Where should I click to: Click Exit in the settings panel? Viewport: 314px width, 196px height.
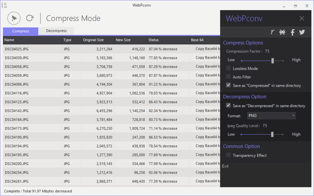pyautogui.click(x=225, y=166)
